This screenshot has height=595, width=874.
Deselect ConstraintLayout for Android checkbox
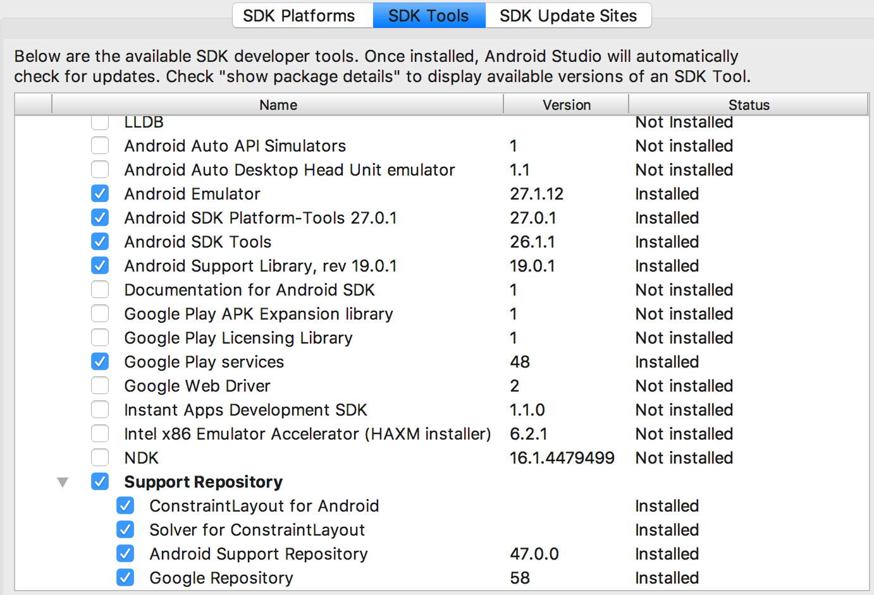125,506
